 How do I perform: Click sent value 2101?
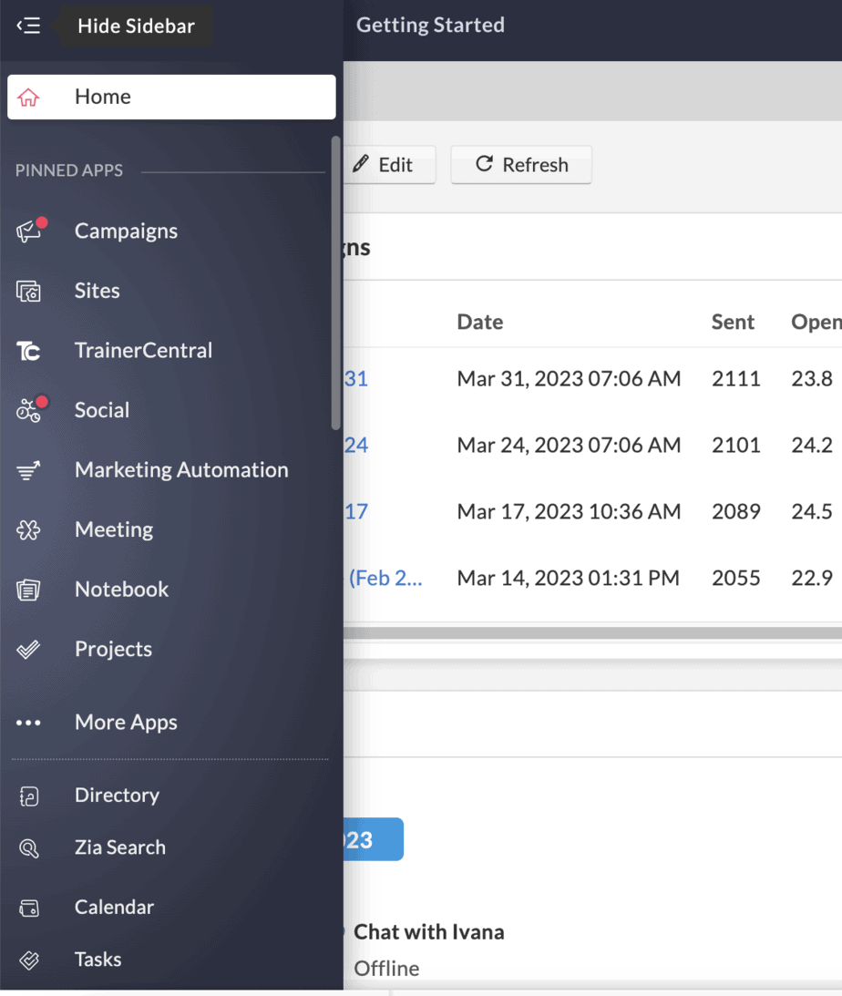(x=736, y=446)
